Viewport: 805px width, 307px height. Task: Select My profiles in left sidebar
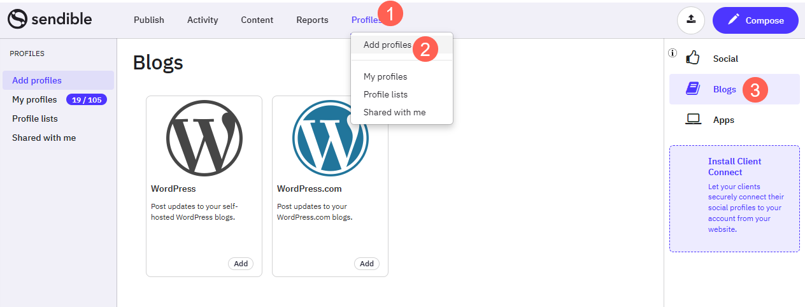(x=34, y=99)
